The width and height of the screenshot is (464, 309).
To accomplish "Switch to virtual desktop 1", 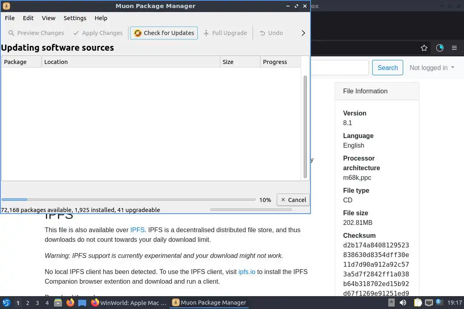I will (18, 303).
